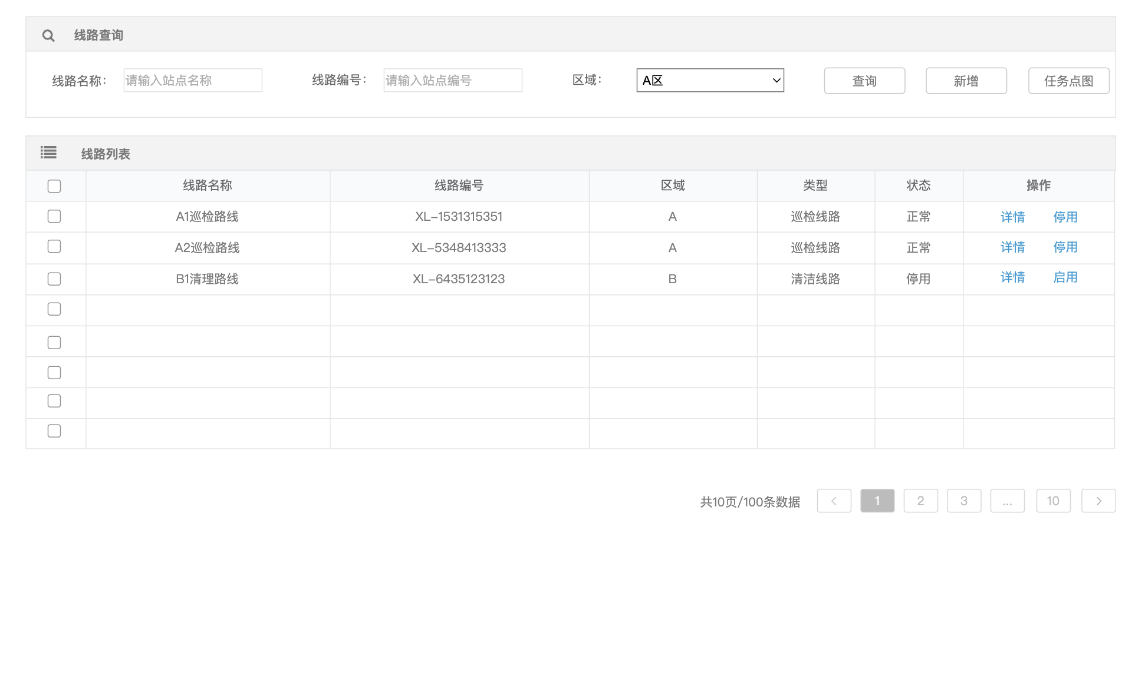Focus the 线路编号 input field

tap(452, 81)
